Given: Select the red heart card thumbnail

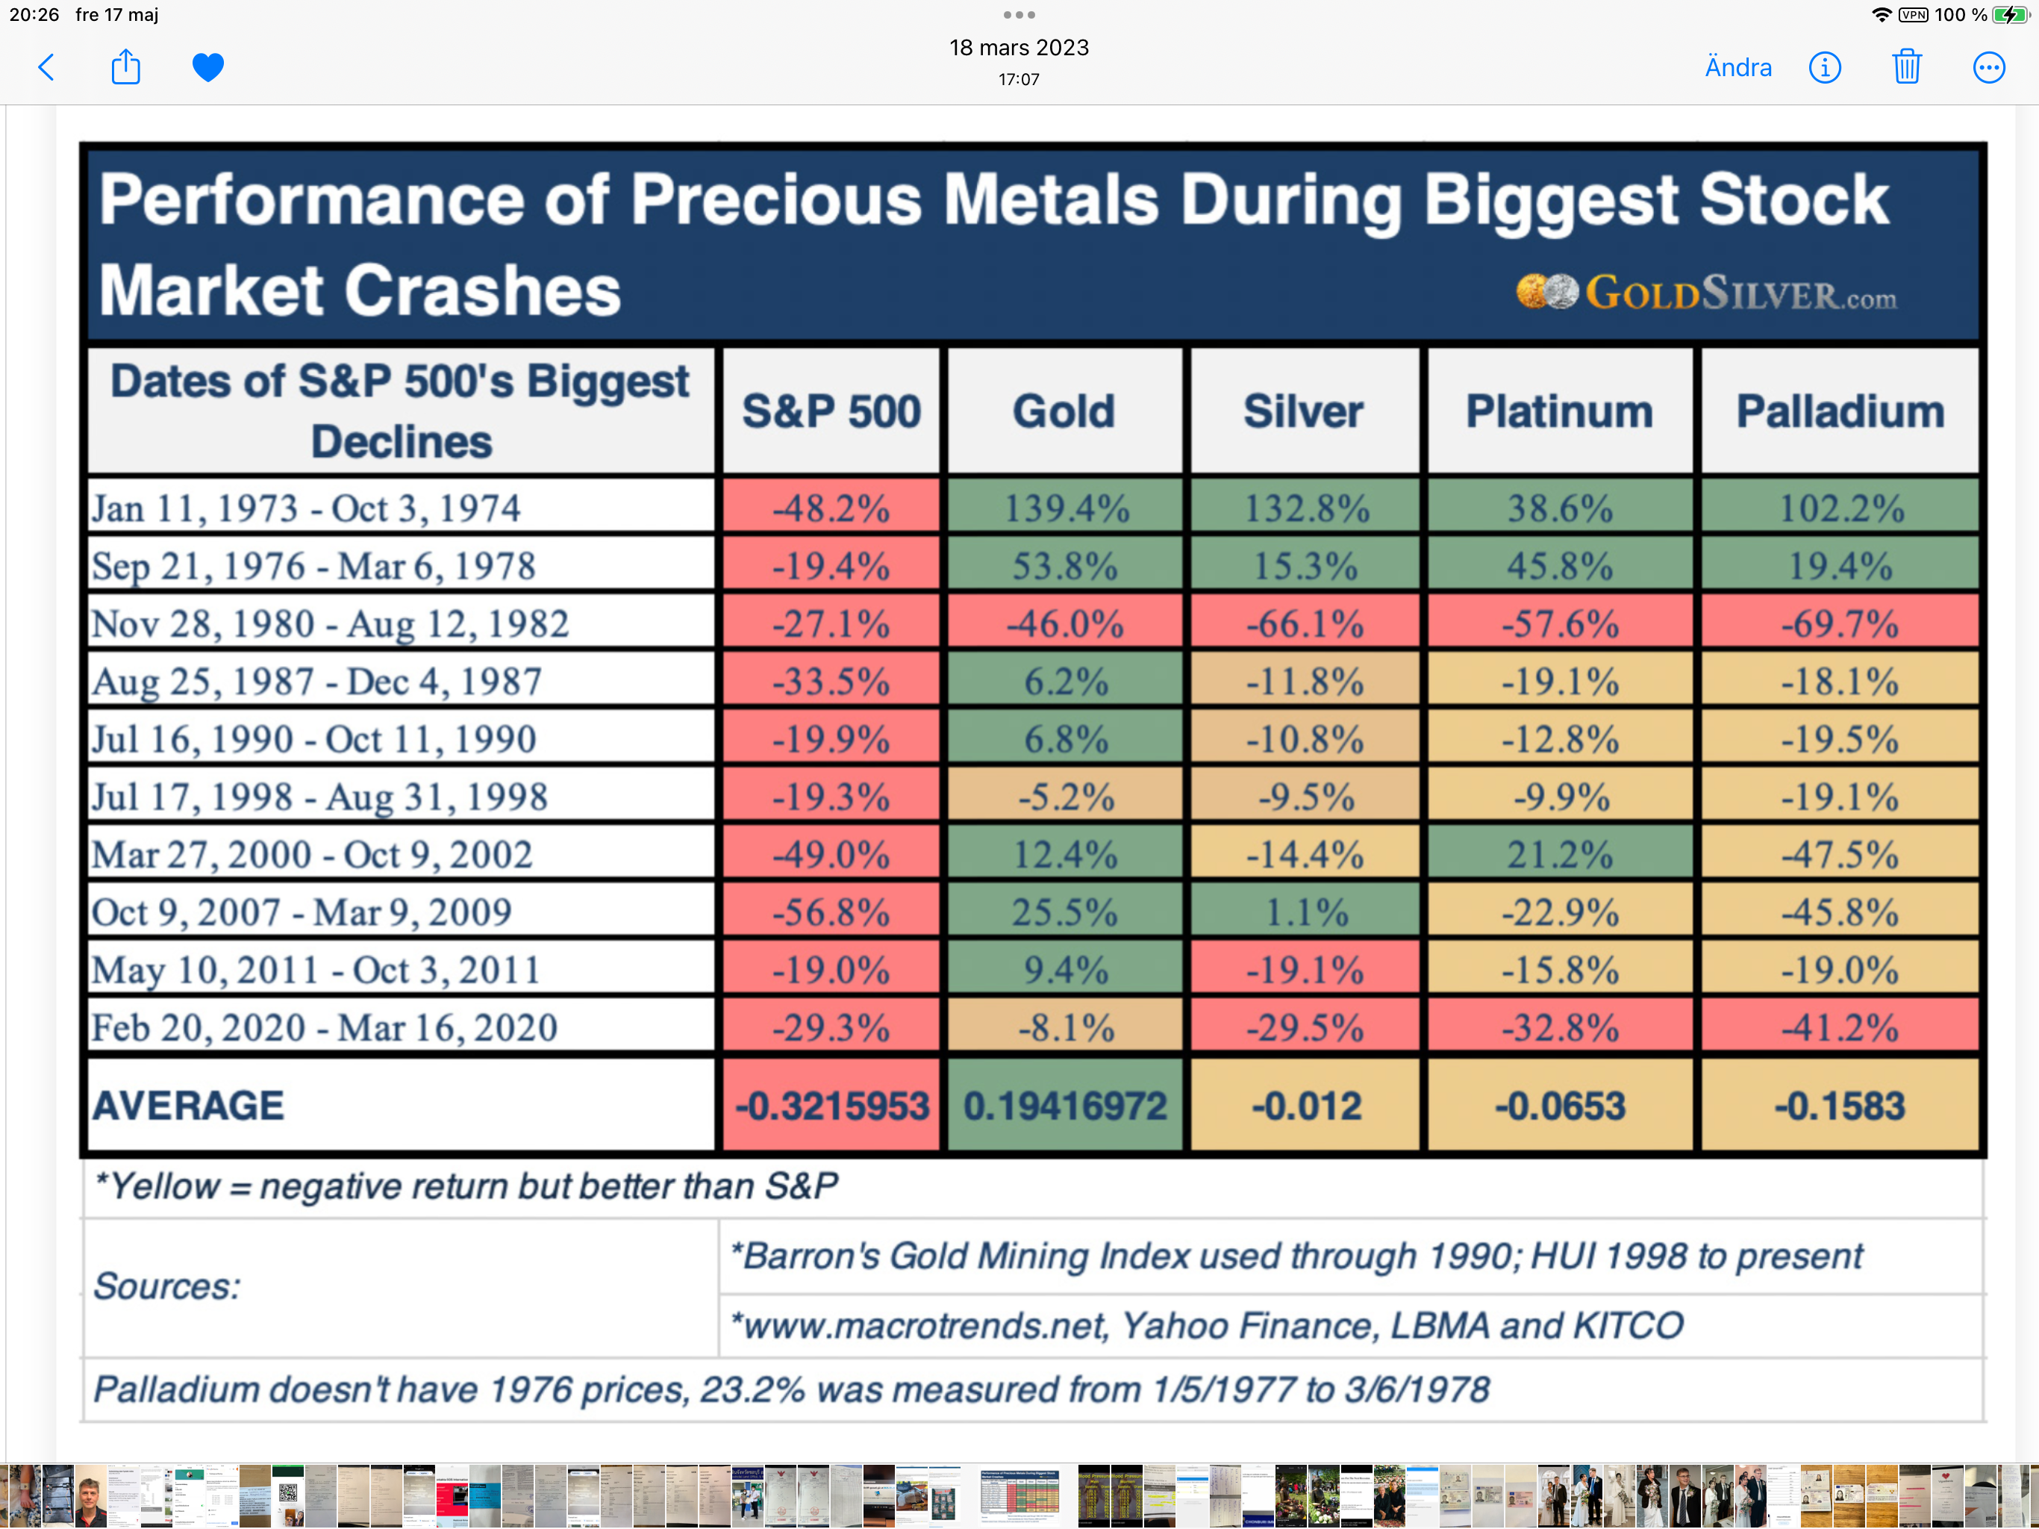Looking at the screenshot, I should 1946,1496.
